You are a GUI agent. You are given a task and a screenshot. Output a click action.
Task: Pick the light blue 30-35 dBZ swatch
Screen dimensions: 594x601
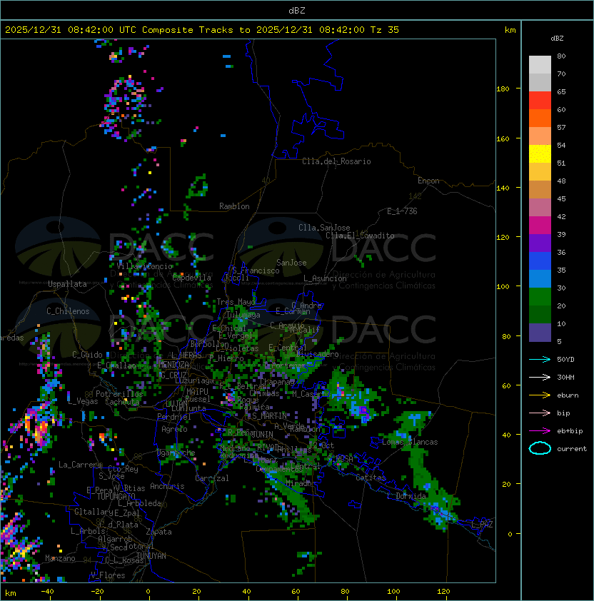click(540, 278)
